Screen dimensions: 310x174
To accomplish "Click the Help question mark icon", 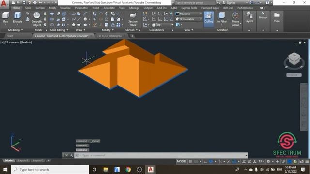I will click(267, 3).
